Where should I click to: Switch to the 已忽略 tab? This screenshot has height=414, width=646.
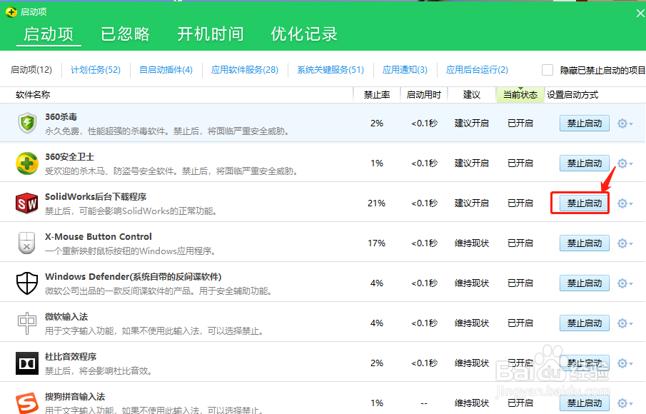[x=125, y=34]
